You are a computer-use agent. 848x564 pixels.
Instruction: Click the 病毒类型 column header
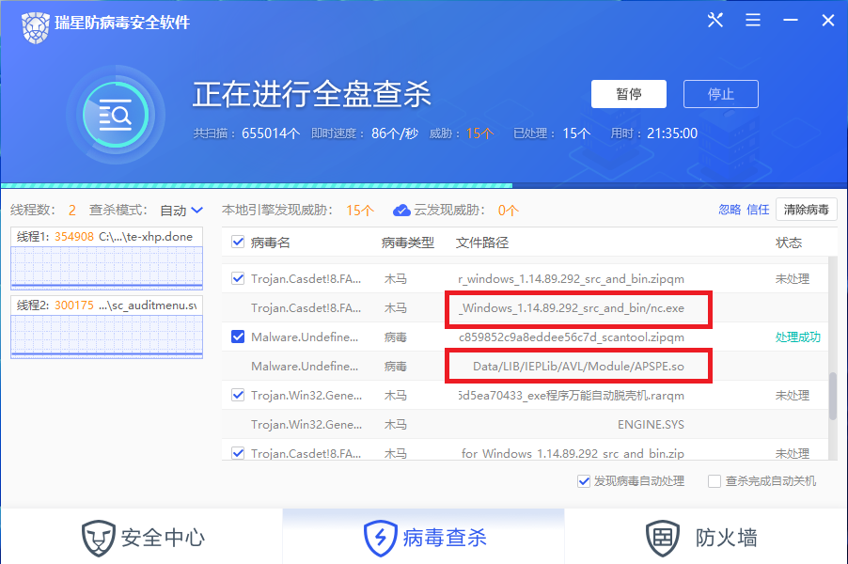click(408, 243)
